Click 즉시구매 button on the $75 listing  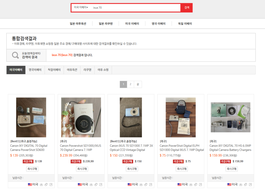[x=182, y=169]
